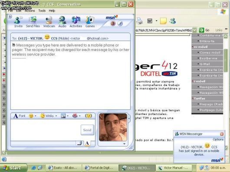Open Entéra-te sidebar link
230x172 pixels.
[x=207, y=41]
